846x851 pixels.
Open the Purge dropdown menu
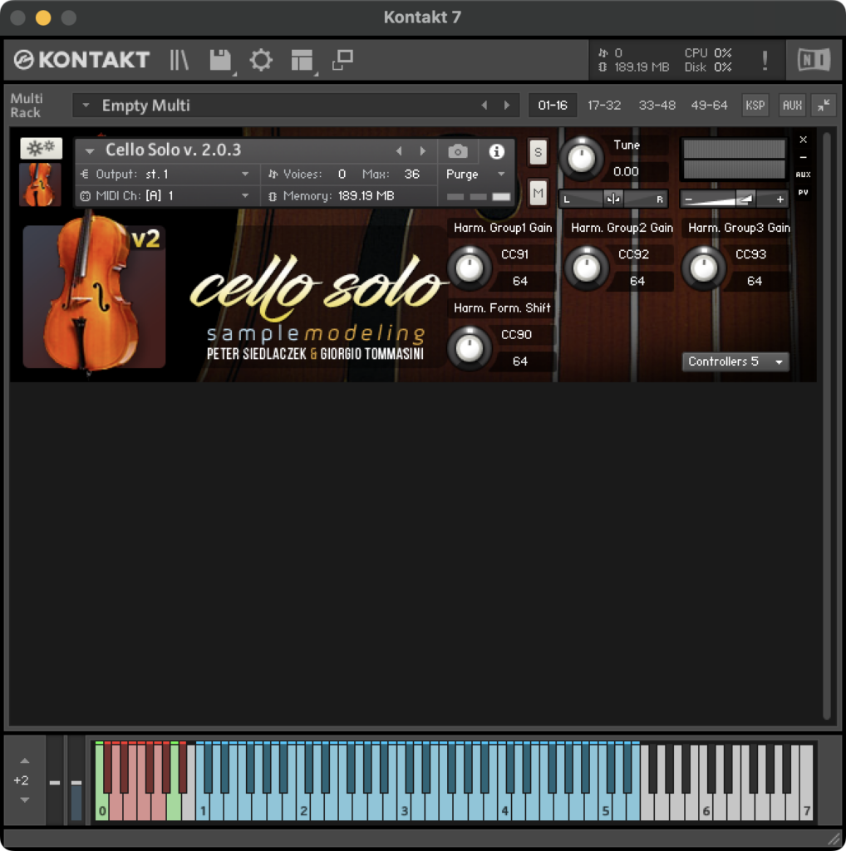pyautogui.click(x=476, y=175)
